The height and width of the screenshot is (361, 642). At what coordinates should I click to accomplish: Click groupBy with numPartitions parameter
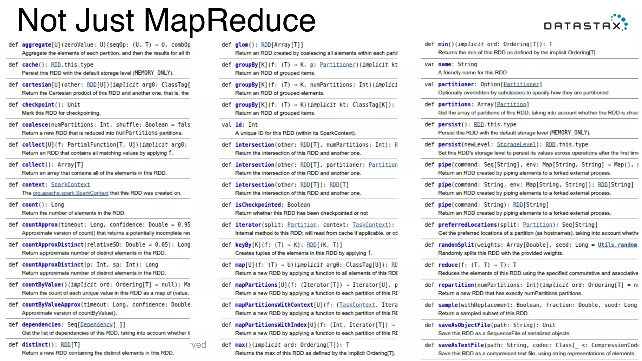coord(246,85)
